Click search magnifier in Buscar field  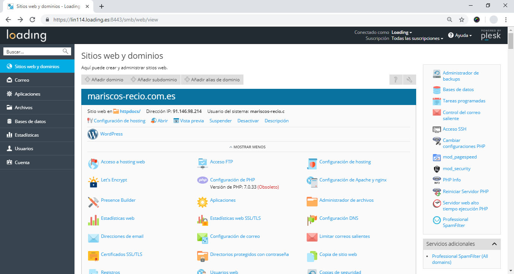[65, 52]
